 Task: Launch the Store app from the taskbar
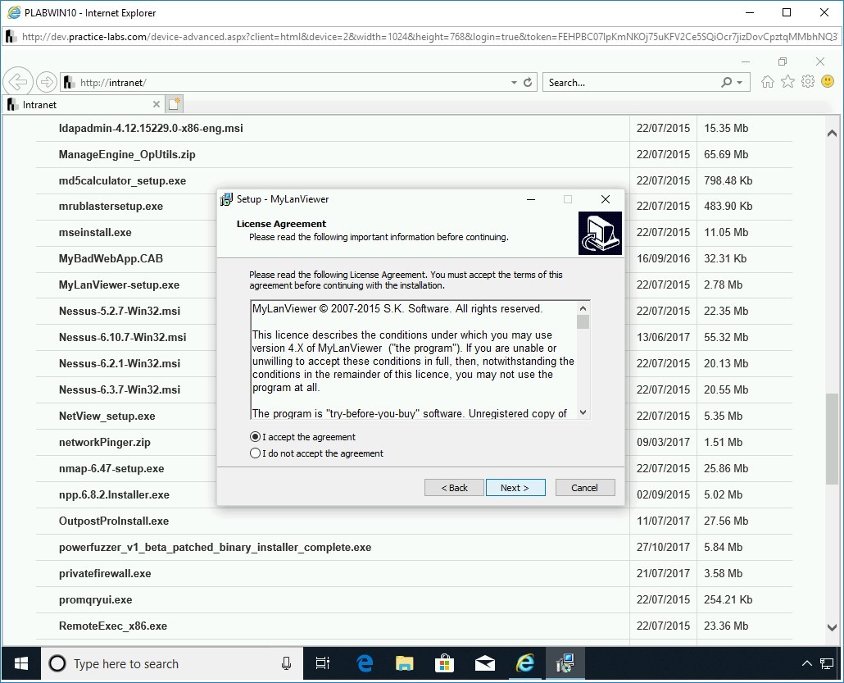point(445,663)
